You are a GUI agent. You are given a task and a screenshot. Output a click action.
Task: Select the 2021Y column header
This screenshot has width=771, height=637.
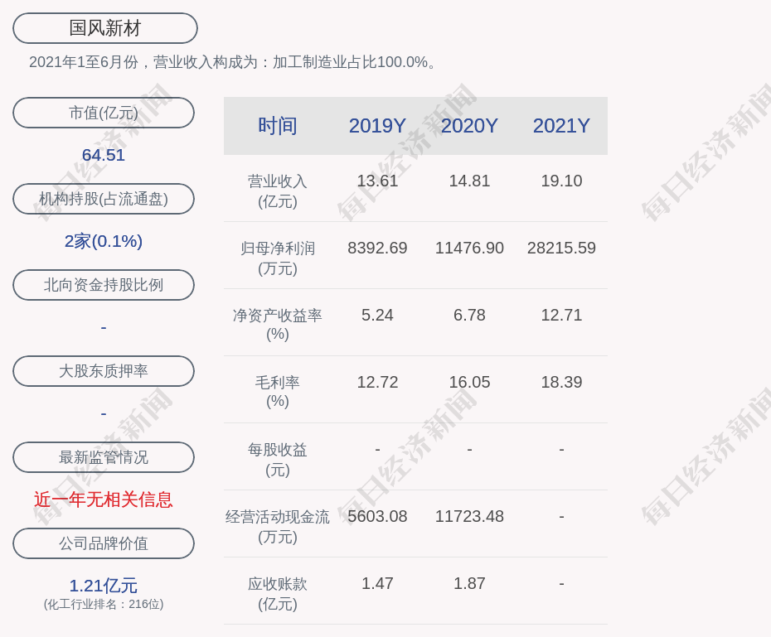coord(561,126)
